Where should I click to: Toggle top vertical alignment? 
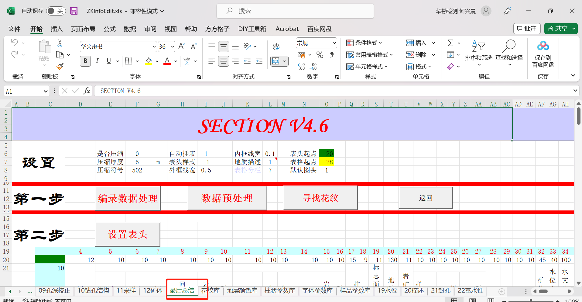[x=212, y=46]
